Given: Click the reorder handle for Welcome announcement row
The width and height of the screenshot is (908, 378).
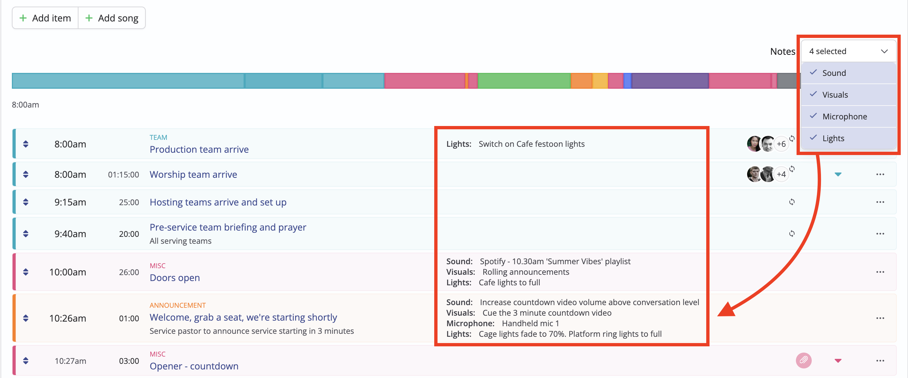Looking at the screenshot, I should point(26,318).
